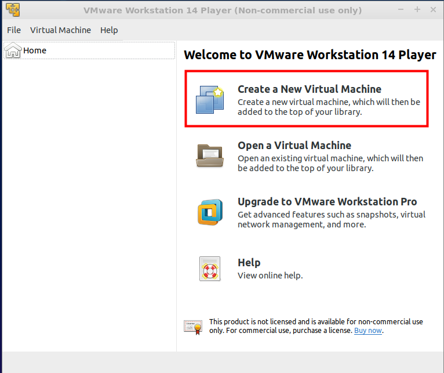Viewport: 444px width, 373px height.
Task: Click the Open a Virtual Machine folder icon
Action: pos(210,155)
